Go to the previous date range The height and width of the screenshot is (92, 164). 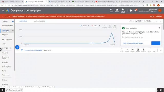click(157, 21)
